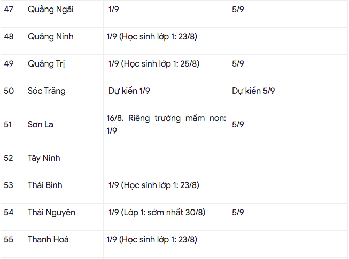This screenshot has width=349, height=259.
Task: Select the "Quảng Ninh" province cell
Action: click(50, 37)
